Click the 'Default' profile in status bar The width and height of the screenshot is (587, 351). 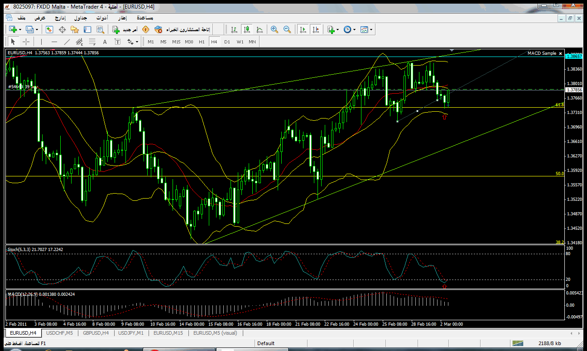266,343
